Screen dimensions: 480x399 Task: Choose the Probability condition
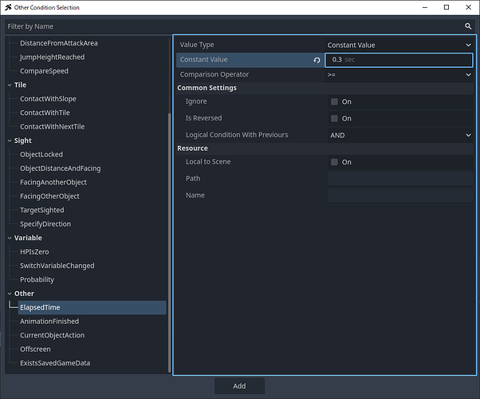pos(37,280)
